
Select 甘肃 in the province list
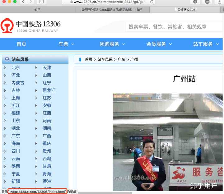pos(47,166)
